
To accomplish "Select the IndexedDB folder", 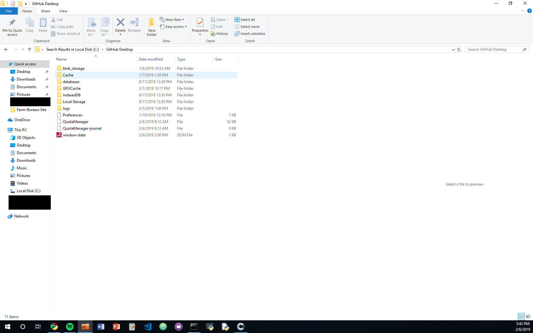I will [x=71, y=95].
